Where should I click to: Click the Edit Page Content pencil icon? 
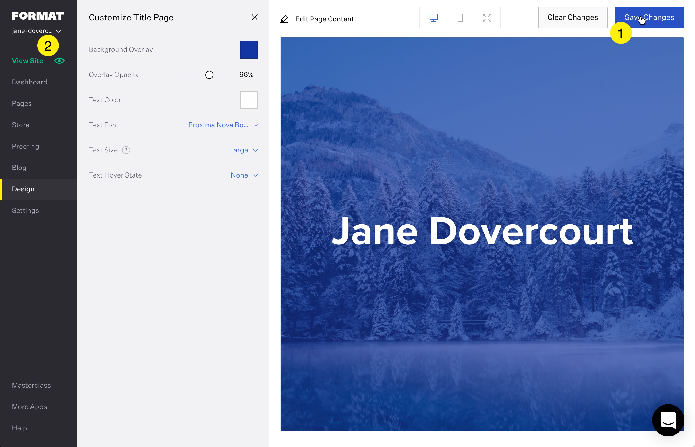(284, 19)
